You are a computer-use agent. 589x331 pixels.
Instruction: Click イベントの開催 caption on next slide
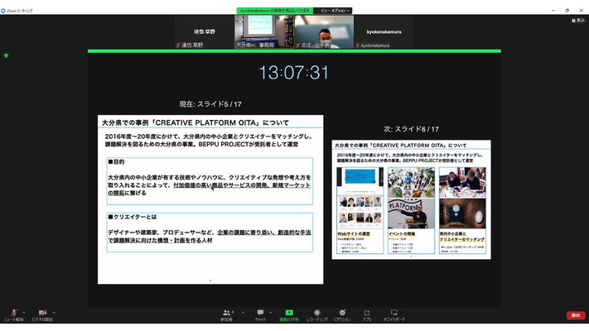(402, 234)
